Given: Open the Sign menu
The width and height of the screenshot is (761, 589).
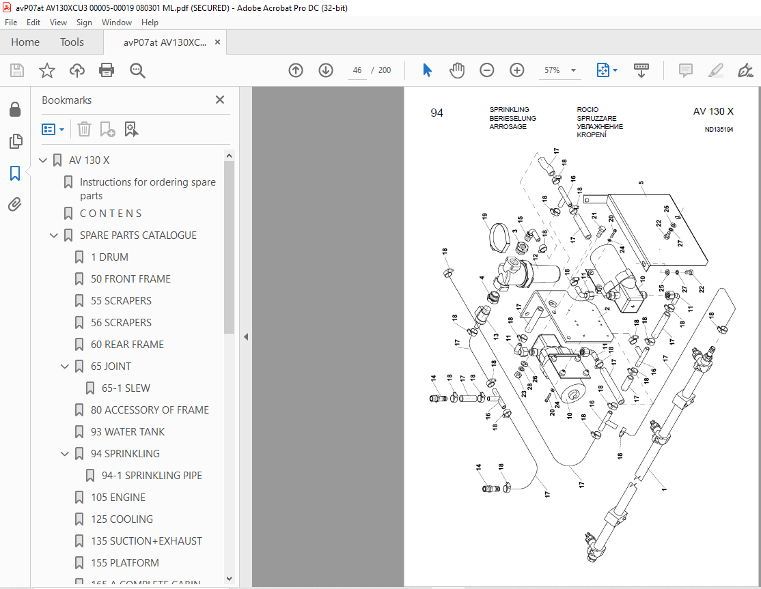Looking at the screenshot, I should pyautogui.click(x=84, y=23).
